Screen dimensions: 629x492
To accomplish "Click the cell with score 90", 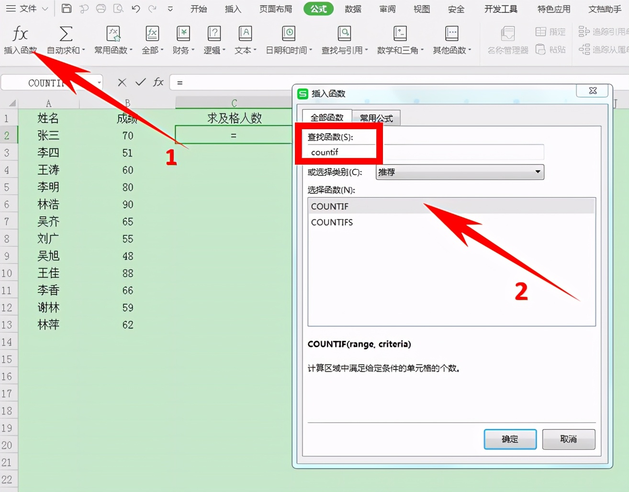I will [127, 204].
